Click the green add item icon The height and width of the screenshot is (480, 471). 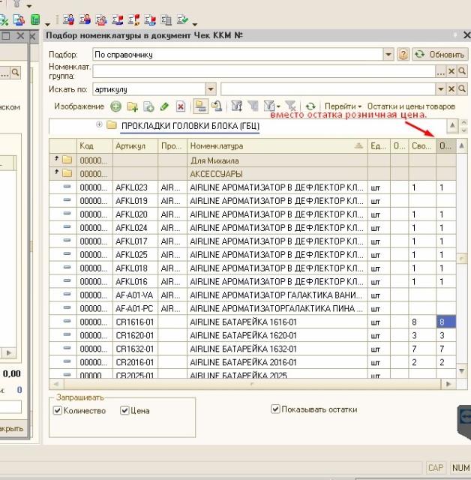(x=115, y=107)
